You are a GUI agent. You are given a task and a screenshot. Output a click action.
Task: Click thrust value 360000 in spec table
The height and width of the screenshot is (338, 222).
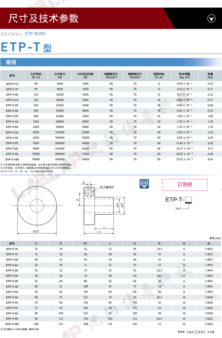point(60,159)
